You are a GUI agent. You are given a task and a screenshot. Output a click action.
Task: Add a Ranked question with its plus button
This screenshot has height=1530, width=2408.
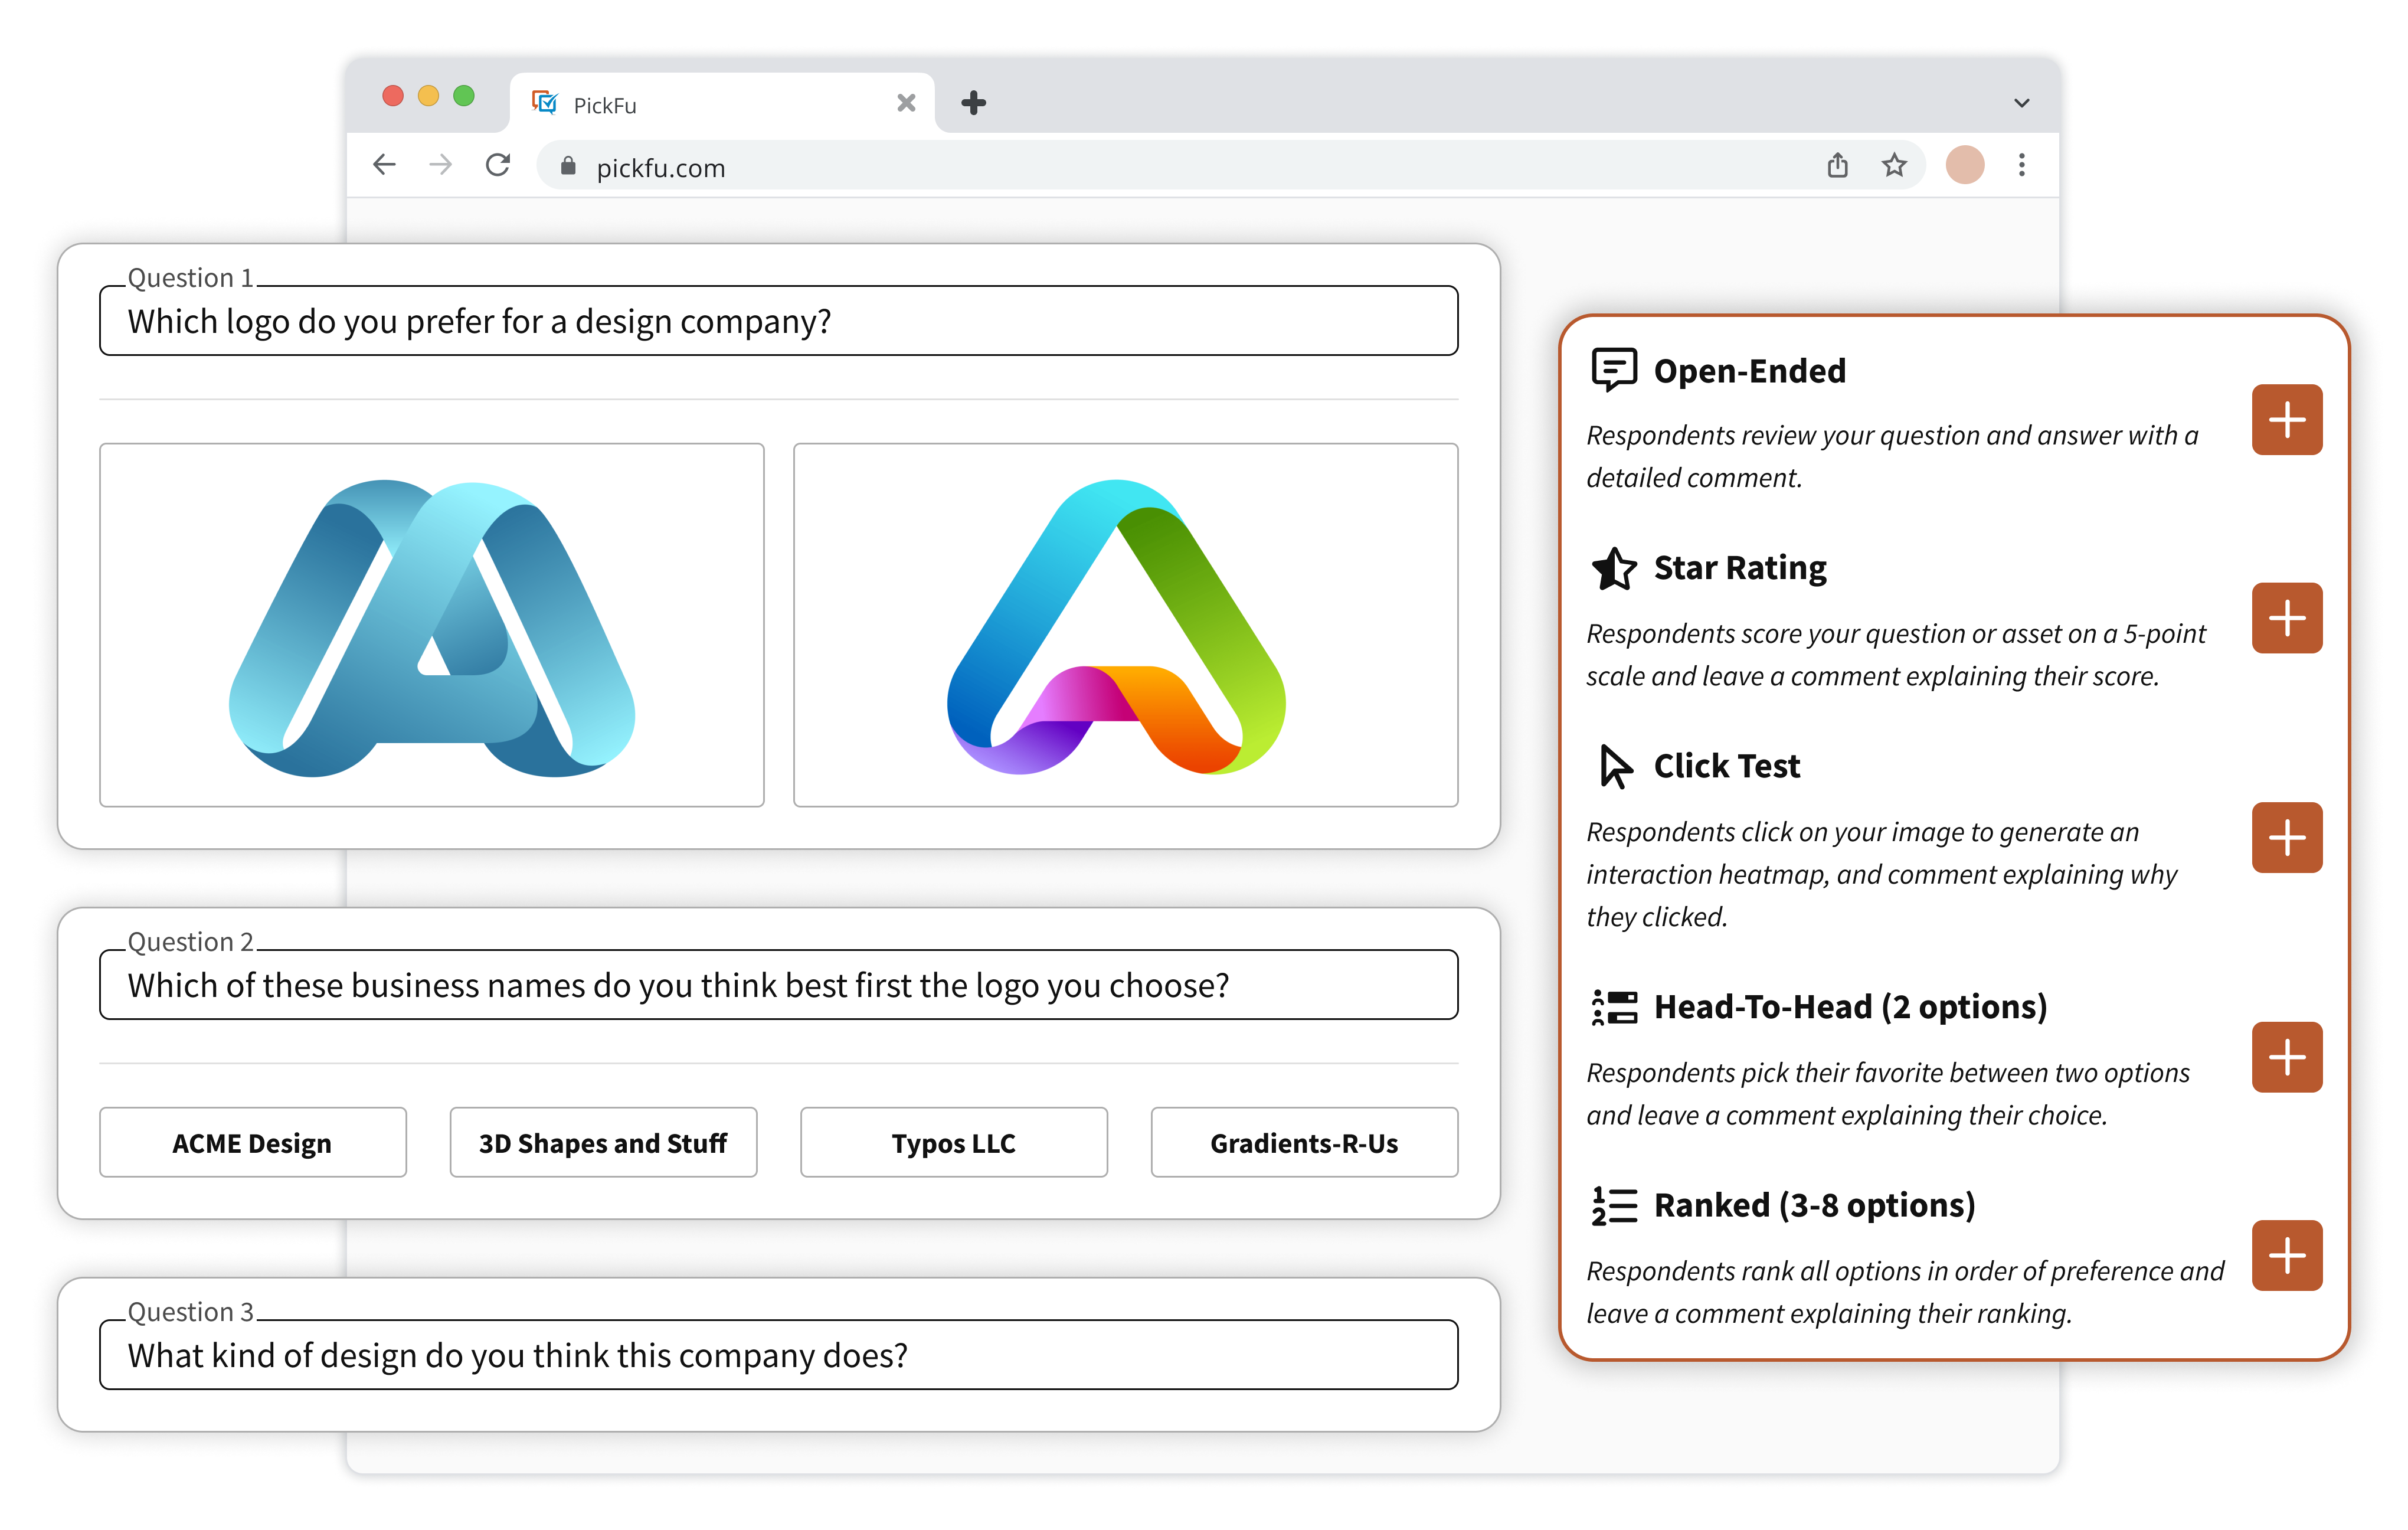[x=2287, y=1256]
